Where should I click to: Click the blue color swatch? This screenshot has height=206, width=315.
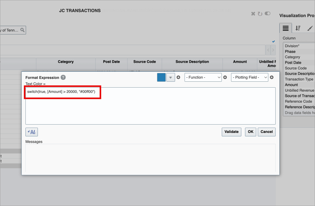[x=161, y=77]
